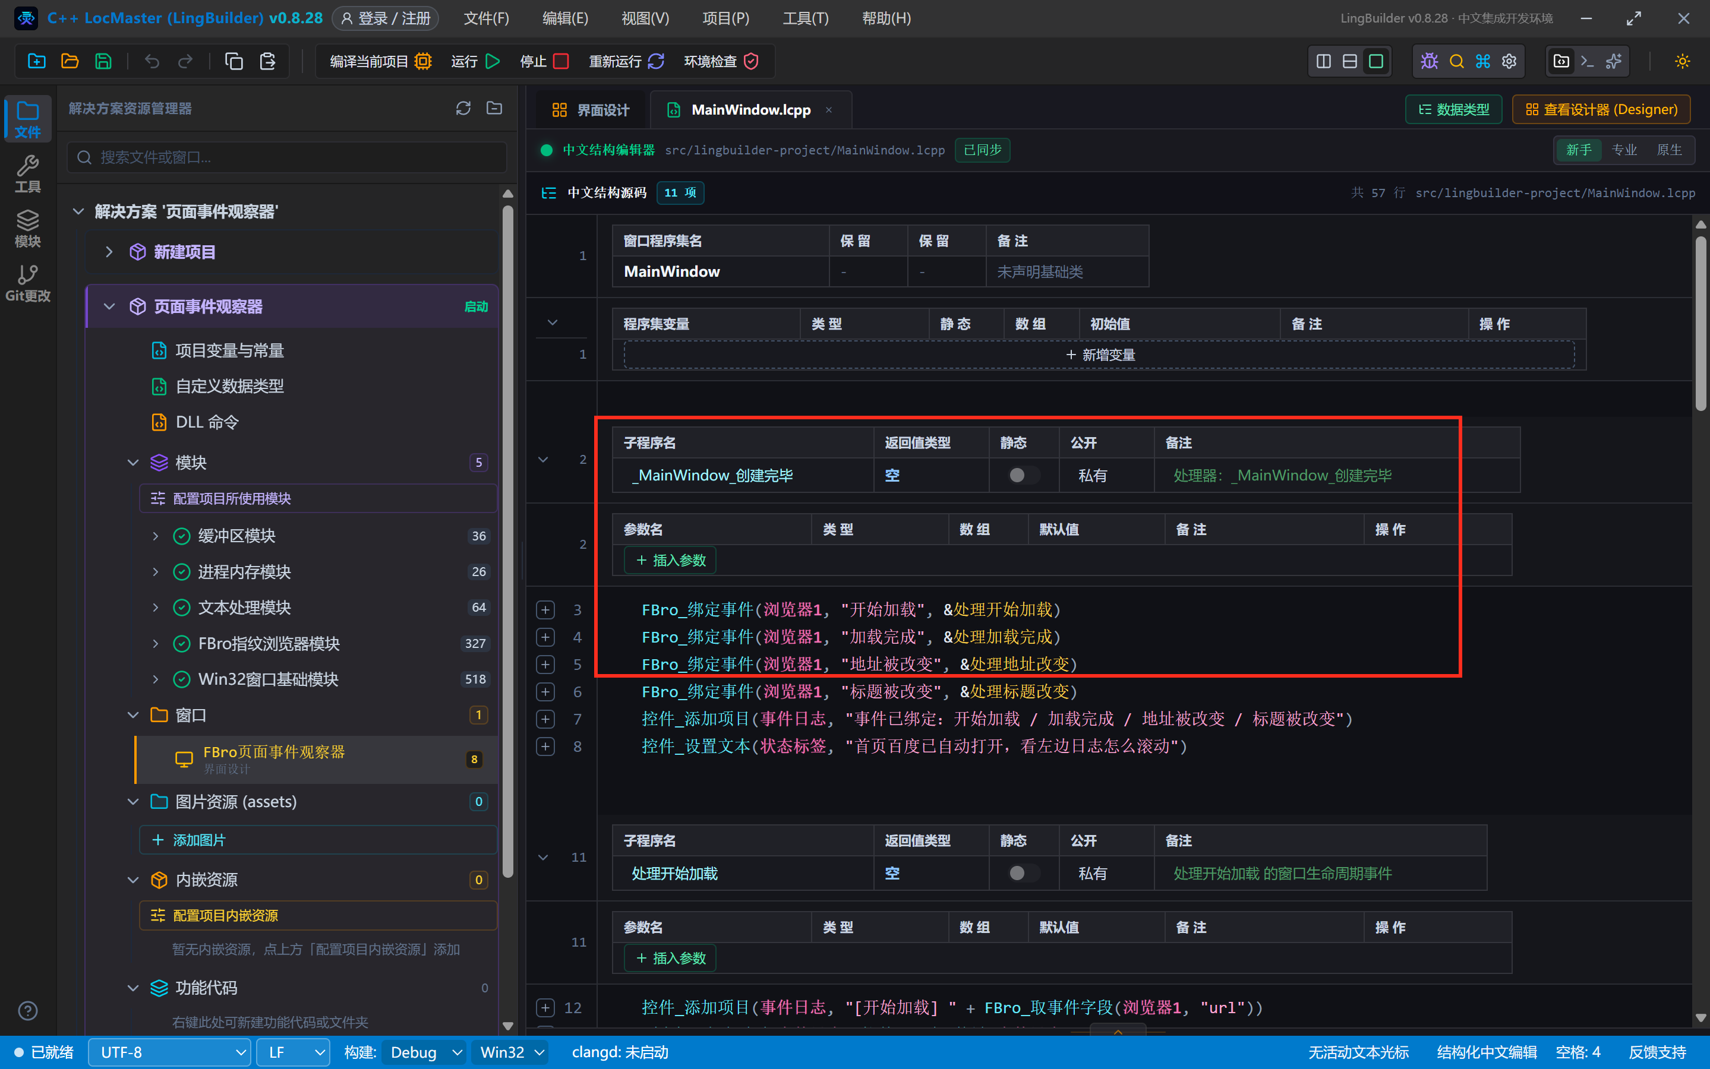Click the 运行 run button
Screen dimensions: 1710x1069
point(475,62)
